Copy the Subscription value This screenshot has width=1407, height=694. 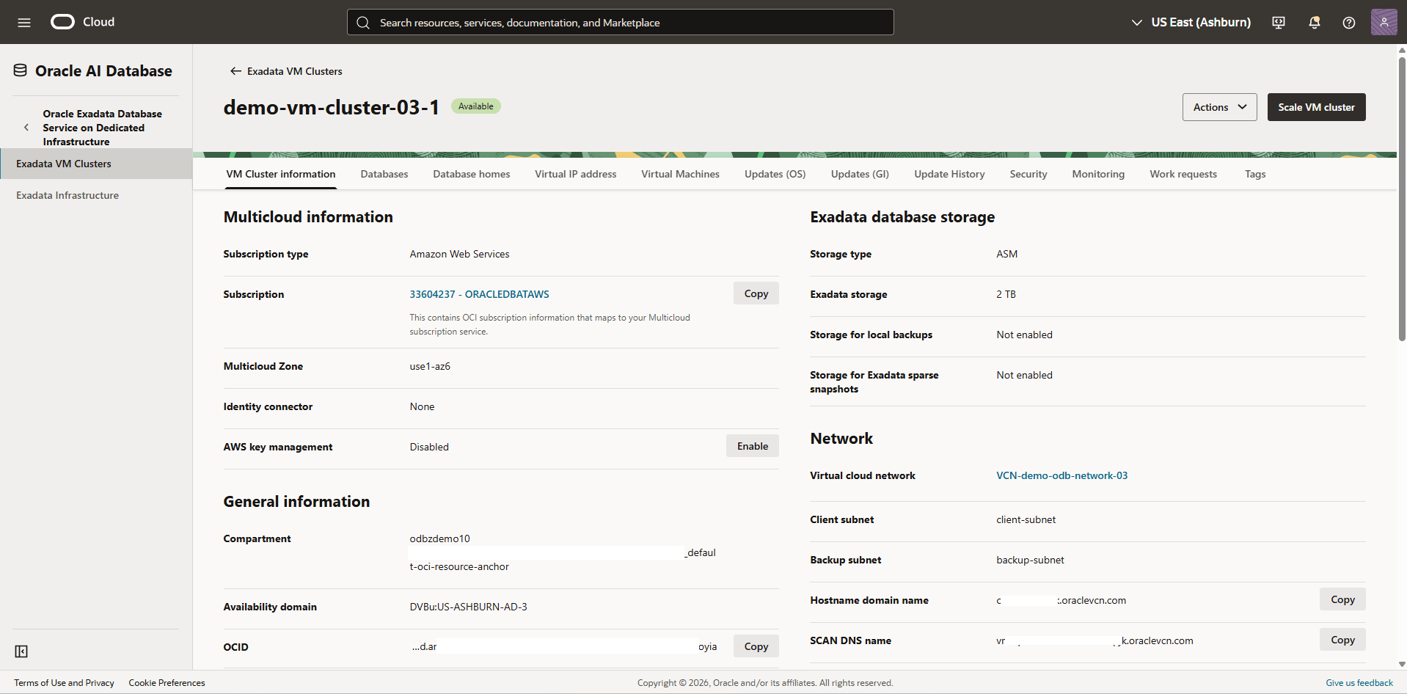(x=756, y=293)
